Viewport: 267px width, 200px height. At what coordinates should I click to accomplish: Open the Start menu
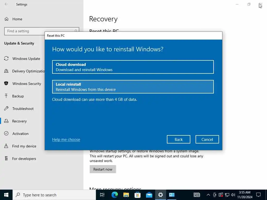pos(6,195)
